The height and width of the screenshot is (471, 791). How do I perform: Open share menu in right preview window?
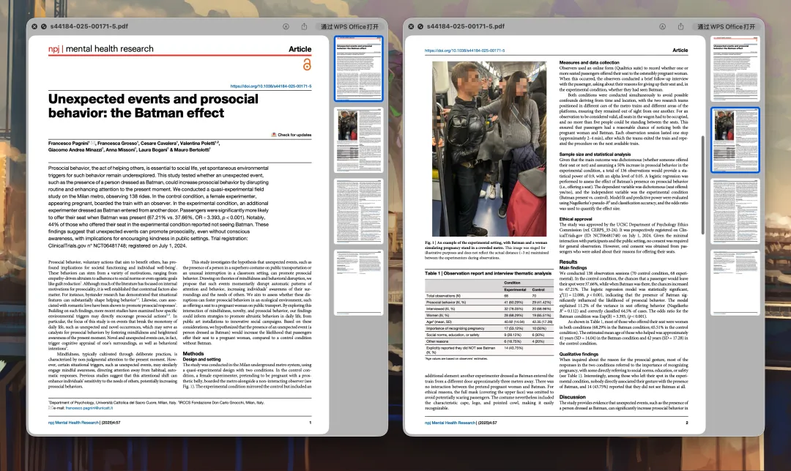click(680, 26)
